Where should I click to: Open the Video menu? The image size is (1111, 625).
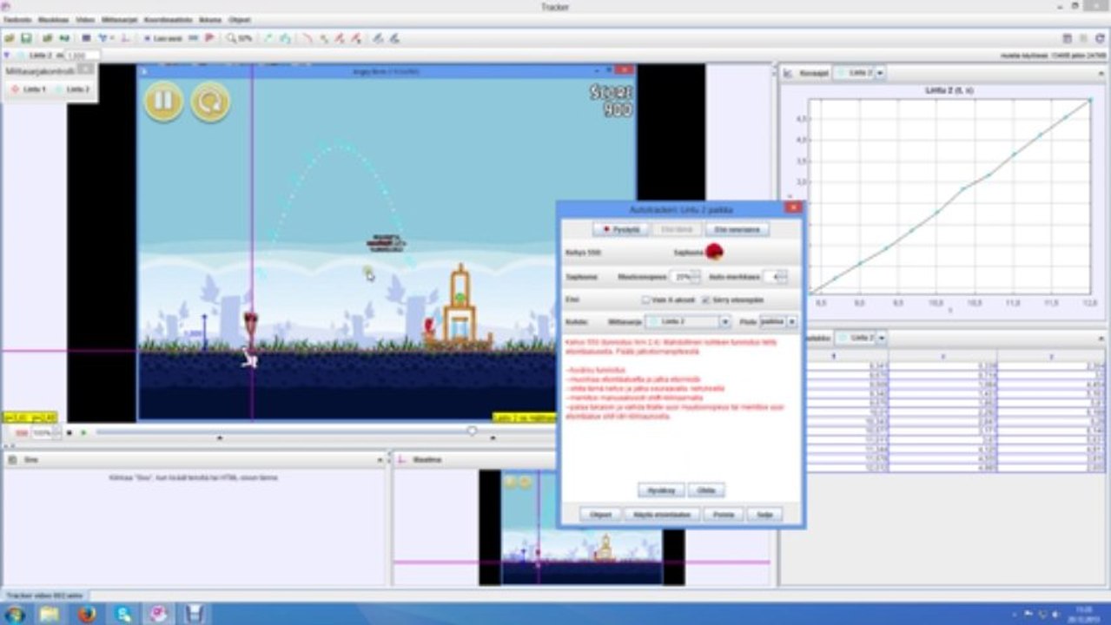(85, 18)
